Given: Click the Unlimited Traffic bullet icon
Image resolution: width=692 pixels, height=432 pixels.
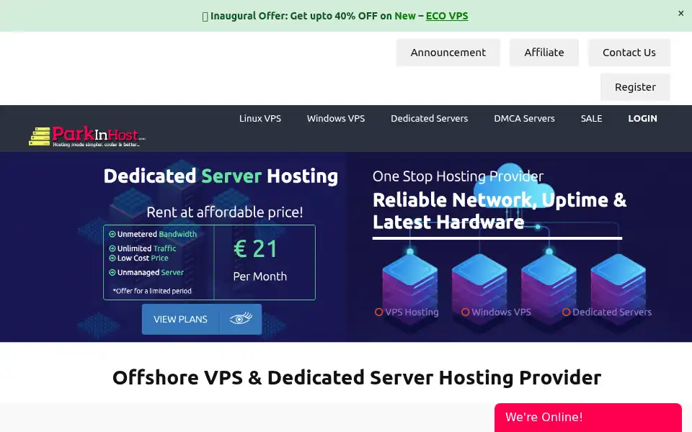Looking at the screenshot, I should point(112,248).
